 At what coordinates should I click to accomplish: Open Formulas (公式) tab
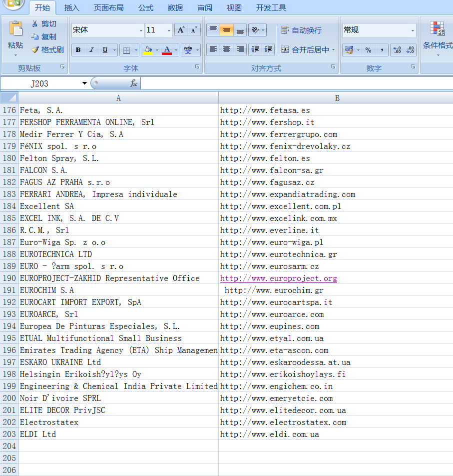pos(146,7)
